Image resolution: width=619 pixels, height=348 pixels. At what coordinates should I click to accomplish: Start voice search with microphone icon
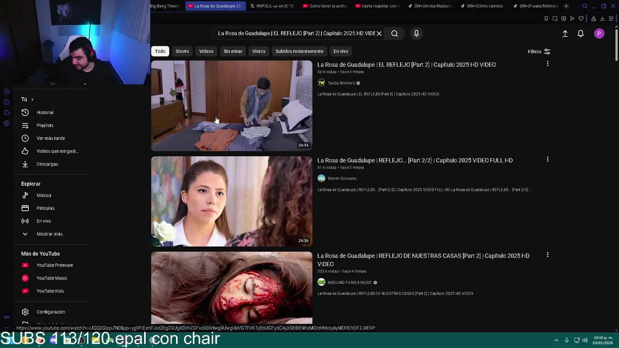[416, 33]
